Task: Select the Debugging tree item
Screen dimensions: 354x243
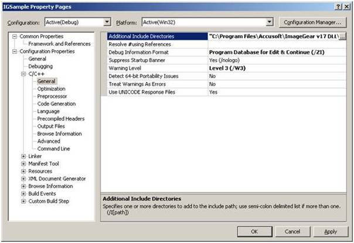Action: tap(40, 67)
